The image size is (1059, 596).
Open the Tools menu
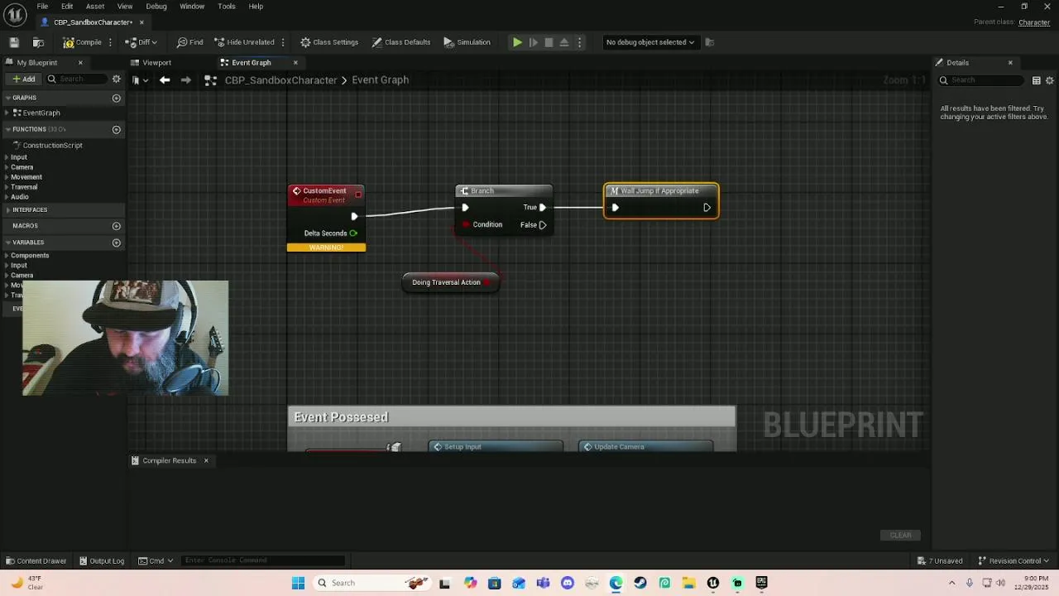(x=227, y=6)
